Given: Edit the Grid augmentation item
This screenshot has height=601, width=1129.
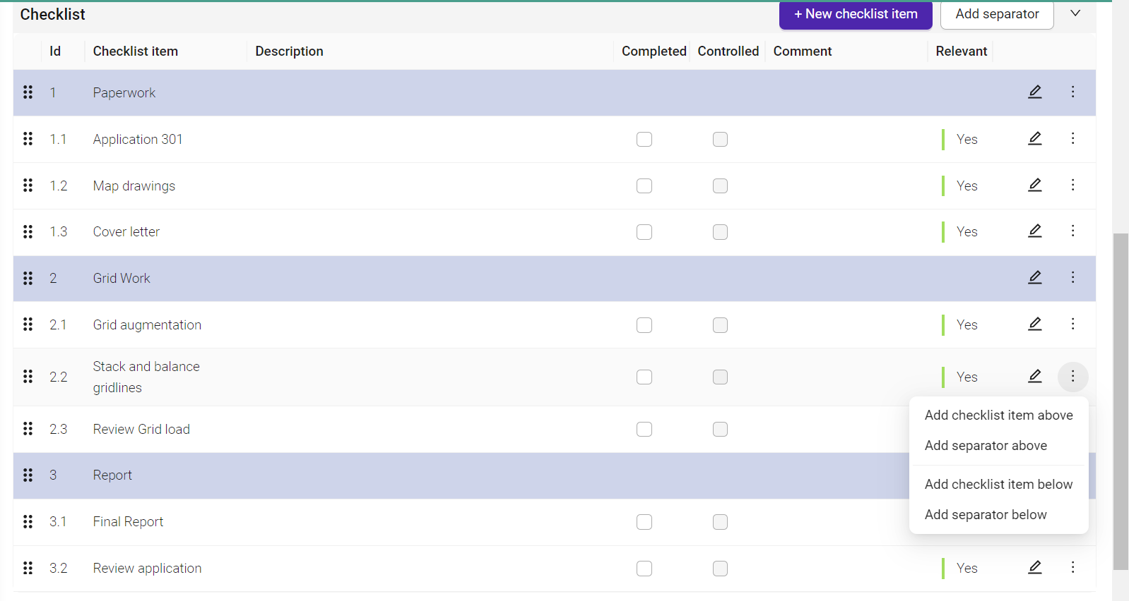Looking at the screenshot, I should pos(1034,324).
